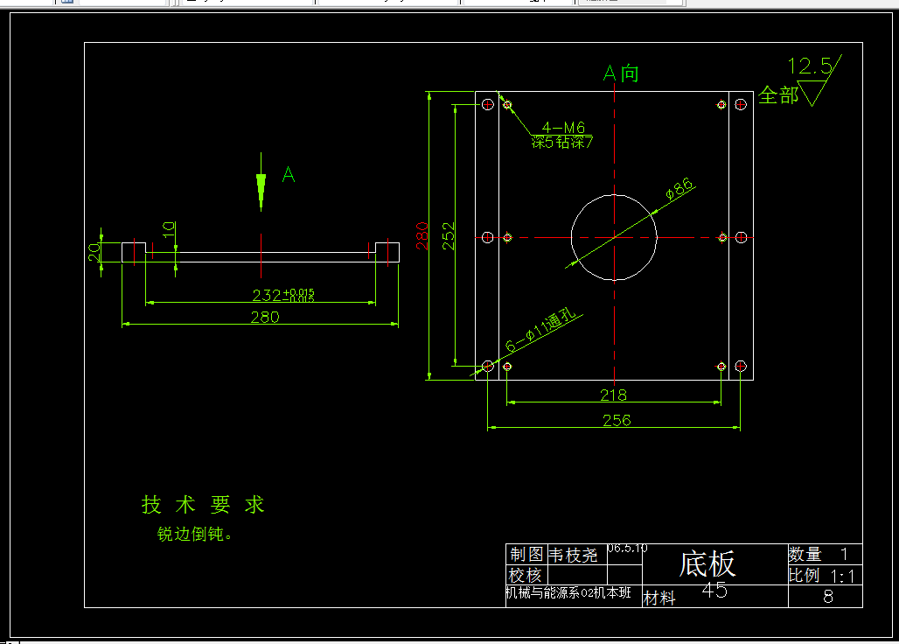
Task: Click the 218 horizontal dimension text
Action: coord(613,395)
